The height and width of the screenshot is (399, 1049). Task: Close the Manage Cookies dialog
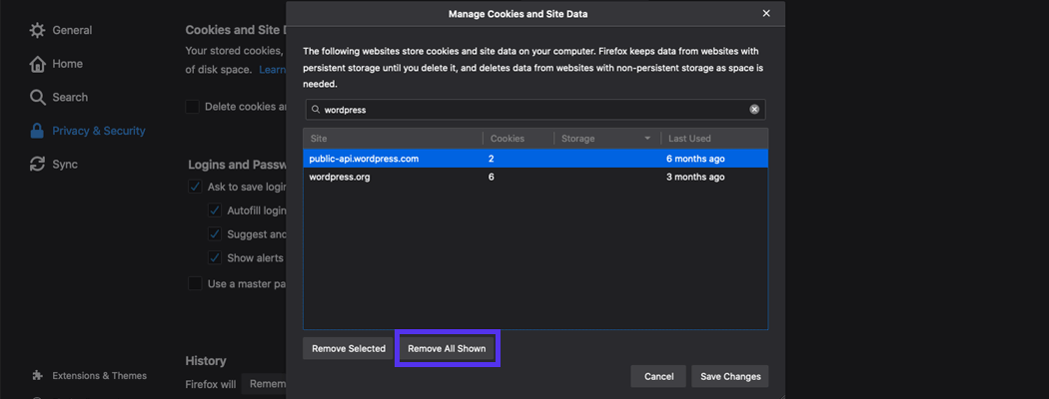[766, 13]
